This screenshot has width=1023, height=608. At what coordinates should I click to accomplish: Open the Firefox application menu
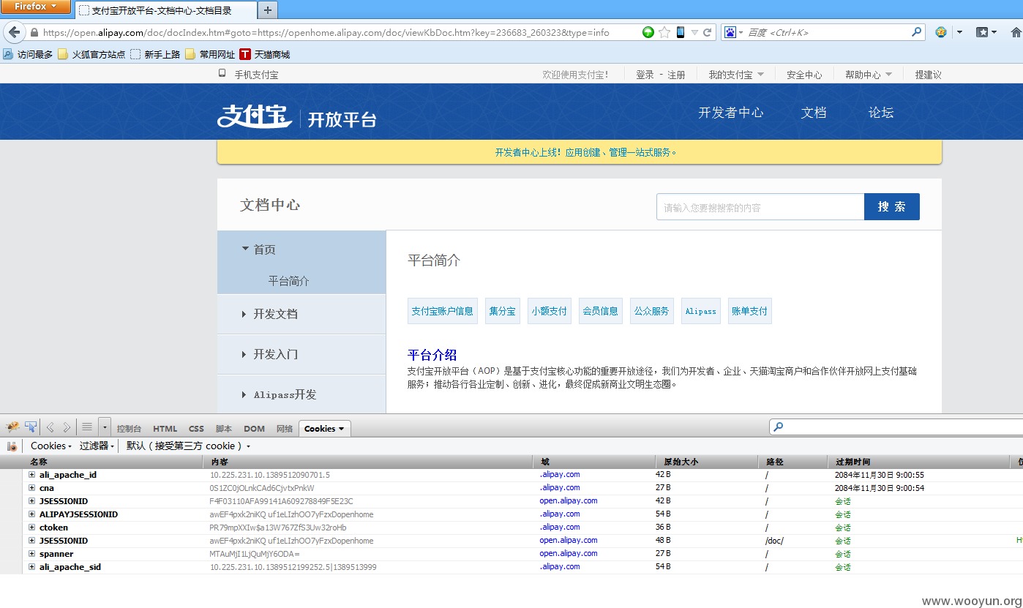(x=36, y=7)
